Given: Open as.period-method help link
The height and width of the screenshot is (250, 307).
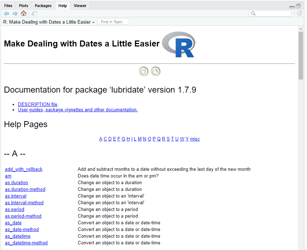Looking at the screenshot, I should 23,216.
